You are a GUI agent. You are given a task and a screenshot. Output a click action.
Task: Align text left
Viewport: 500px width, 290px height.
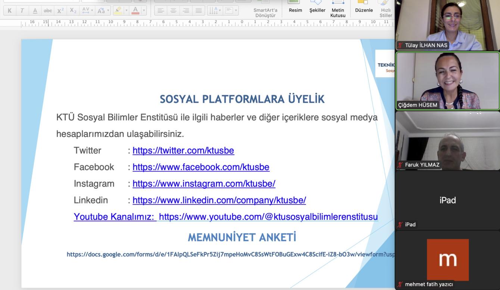click(160, 10)
